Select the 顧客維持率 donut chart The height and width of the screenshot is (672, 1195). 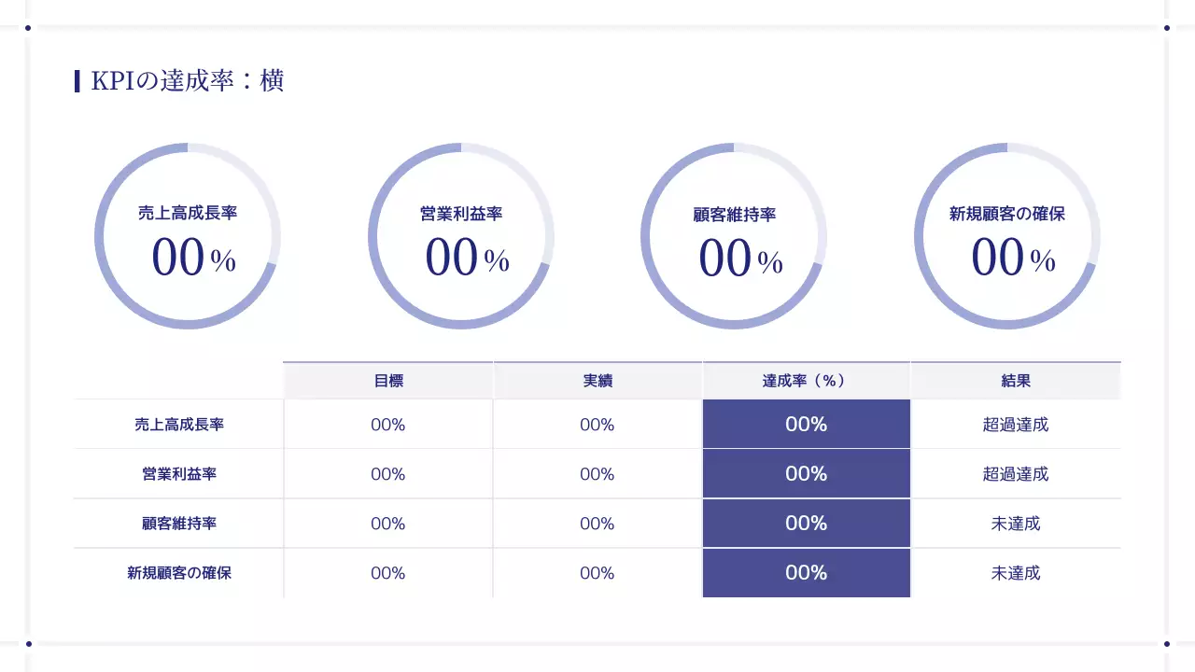coord(734,236)
